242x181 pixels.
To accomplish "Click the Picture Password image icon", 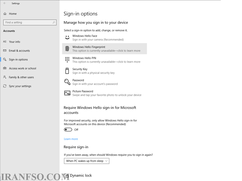I will coord(67,93).
